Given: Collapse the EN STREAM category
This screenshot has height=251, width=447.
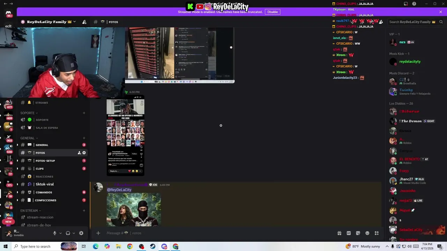Looking at the screenshot, I should point(31,211).
